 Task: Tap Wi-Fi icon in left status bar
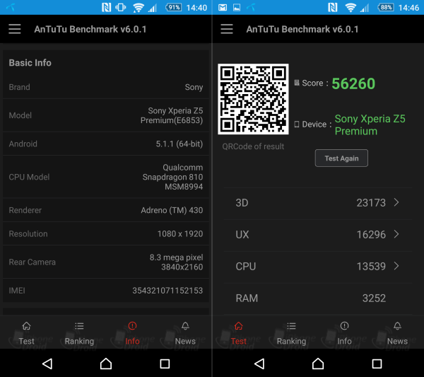tap(139, 8)
